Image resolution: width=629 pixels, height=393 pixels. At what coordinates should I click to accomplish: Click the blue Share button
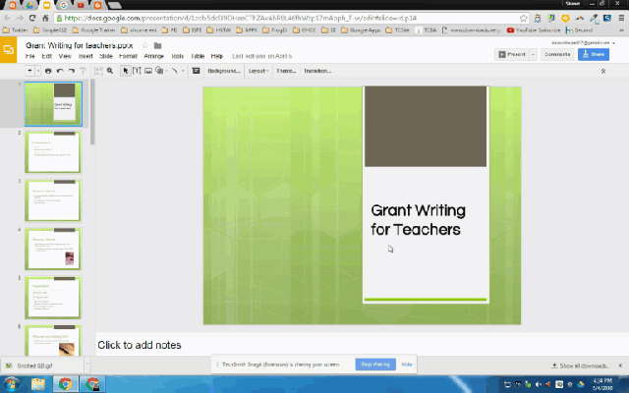point(592,55)
